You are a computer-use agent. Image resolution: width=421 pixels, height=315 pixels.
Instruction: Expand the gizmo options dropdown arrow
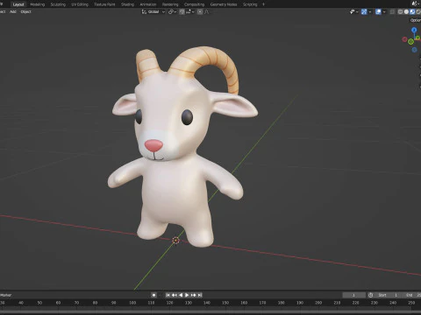[370, 11]
